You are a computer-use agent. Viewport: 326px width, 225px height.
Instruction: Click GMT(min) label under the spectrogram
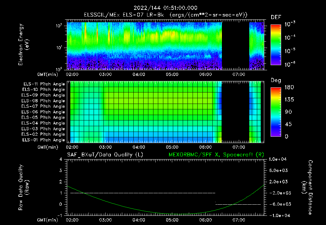(x=48, y=74)
